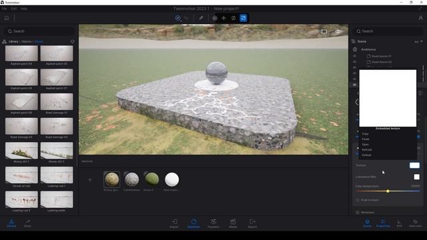Select the white New material sphere

point(172,179)
